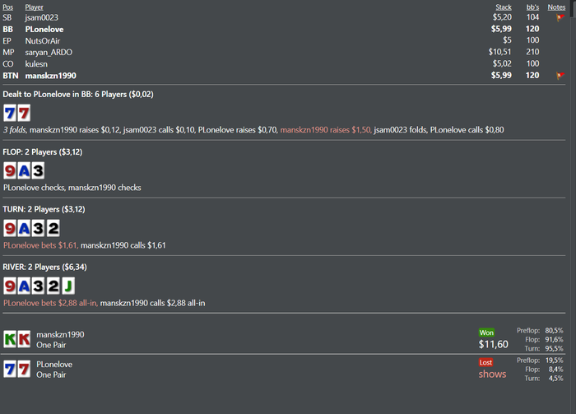Sort by the Stack column header

pos(504,7)
